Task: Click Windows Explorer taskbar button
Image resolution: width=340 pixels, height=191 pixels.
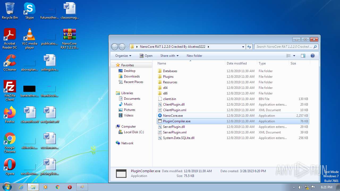Action: (x=33, y=187)
